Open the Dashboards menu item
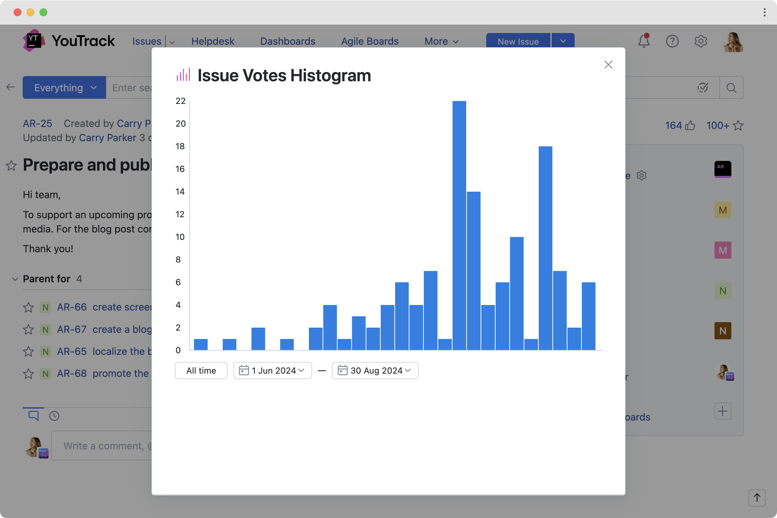The height and width of the screenshot is (518, 777). coord(287,41)
